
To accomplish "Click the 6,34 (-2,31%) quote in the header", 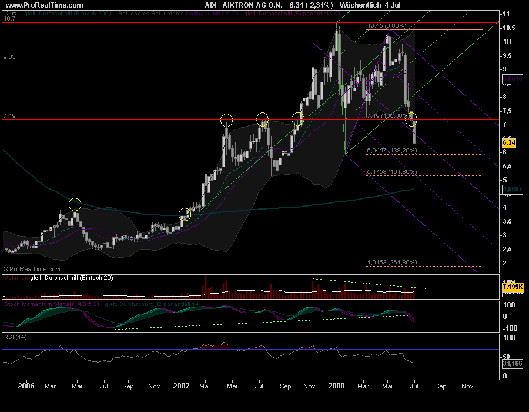I will pyautogui.click(x=311, y=5).
